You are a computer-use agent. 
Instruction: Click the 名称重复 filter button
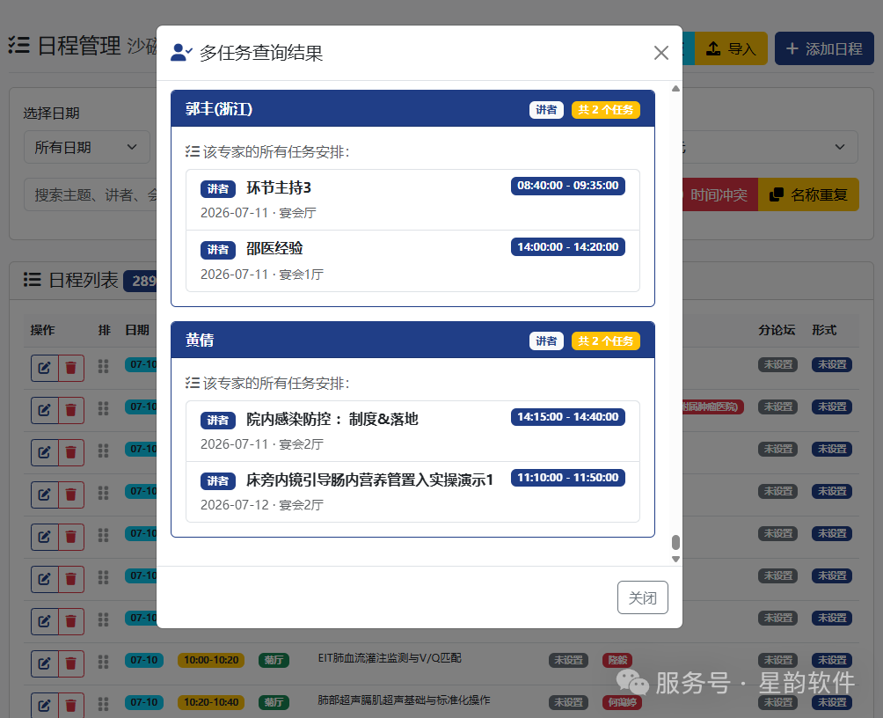click(808, 195)
